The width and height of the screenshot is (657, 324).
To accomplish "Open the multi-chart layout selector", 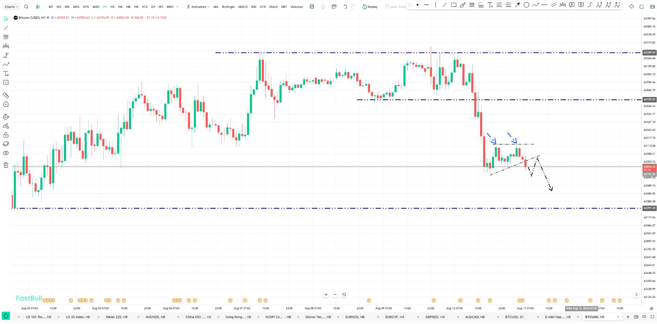I will (x=636, y=317).
